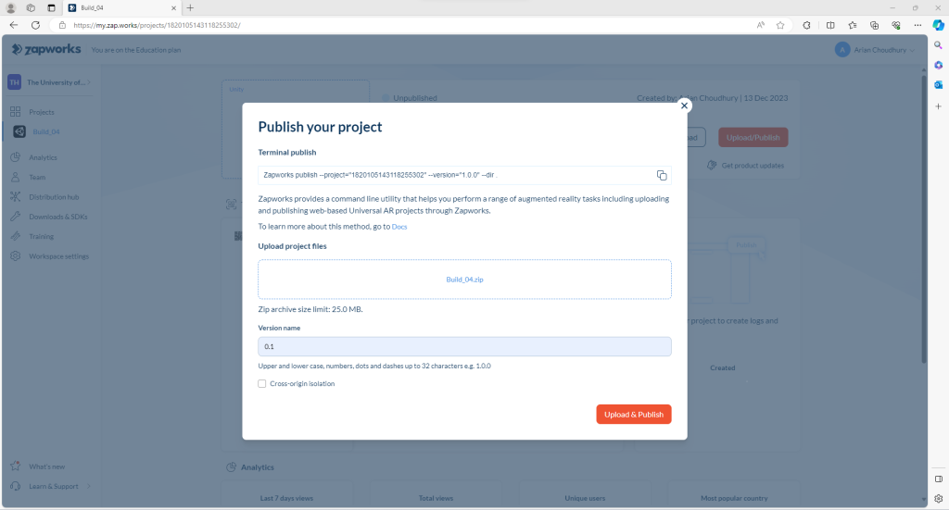949x510 pixels.
Task: Select Projects in the sidebar
Action: pyautogui.click(x=42, y=112)
